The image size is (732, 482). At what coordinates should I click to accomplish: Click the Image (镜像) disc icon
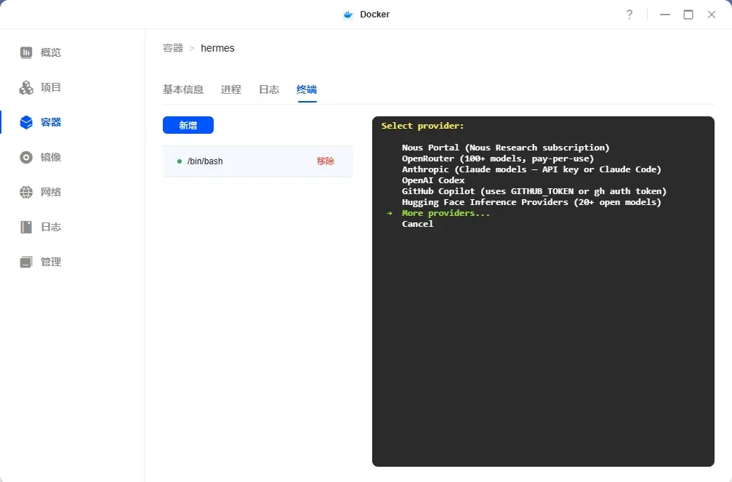[26, 157]
